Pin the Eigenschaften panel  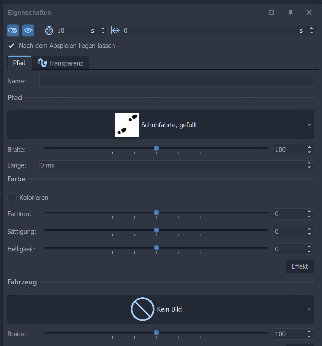[x=290, y=12]
